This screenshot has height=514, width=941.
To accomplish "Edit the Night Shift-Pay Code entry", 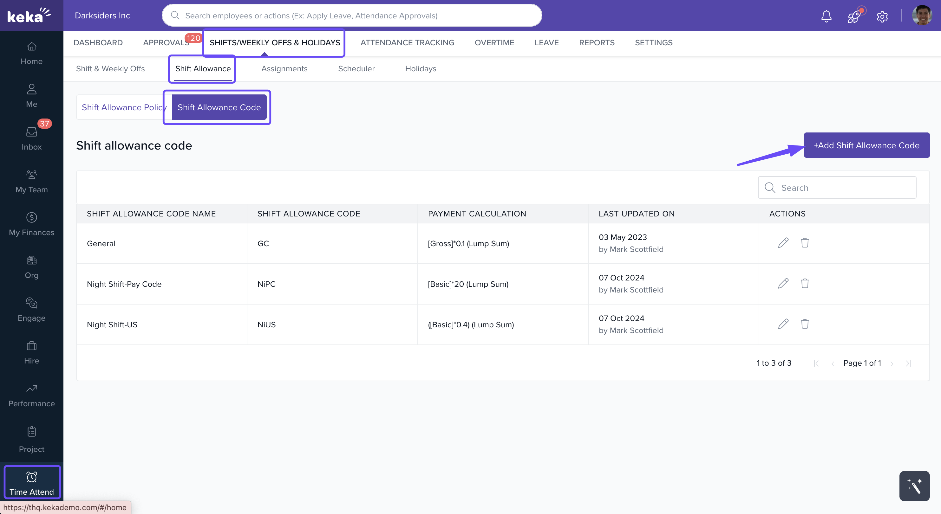I will (x=783, y=283).
